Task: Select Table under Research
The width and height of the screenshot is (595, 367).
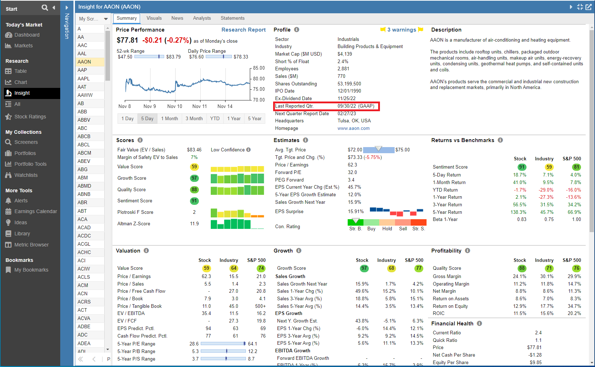Action: pyautogui.click(x=20, y=71)
